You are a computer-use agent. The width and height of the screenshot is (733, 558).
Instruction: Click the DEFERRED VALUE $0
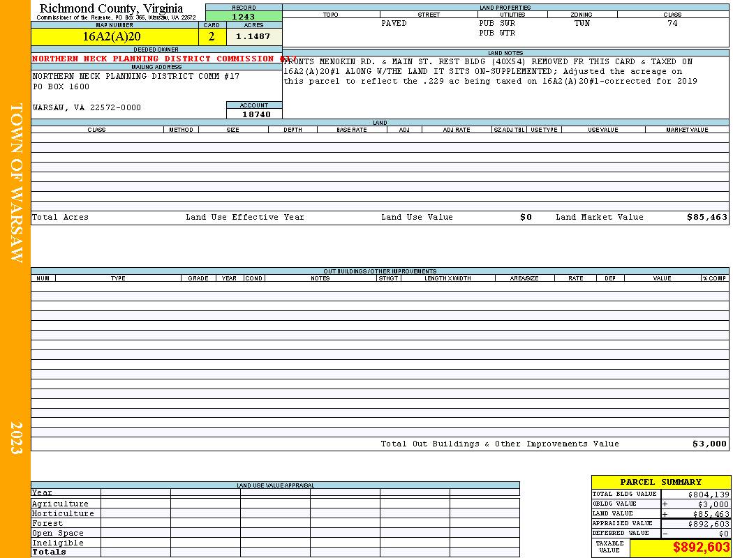pyautogui.click(x=724, y=534)
